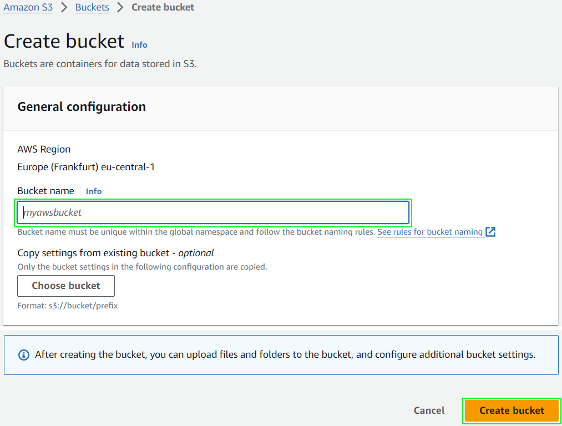This screenshot has height=426, width=562.
Task: Open See rules for bucket naming link
Action: click(x=430, y=232)
